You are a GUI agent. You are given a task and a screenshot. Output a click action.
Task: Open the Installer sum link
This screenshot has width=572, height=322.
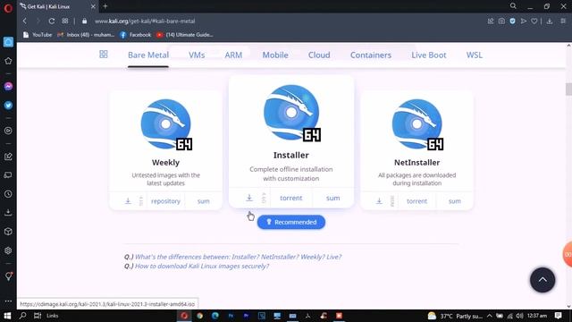[x=333, y=198]
